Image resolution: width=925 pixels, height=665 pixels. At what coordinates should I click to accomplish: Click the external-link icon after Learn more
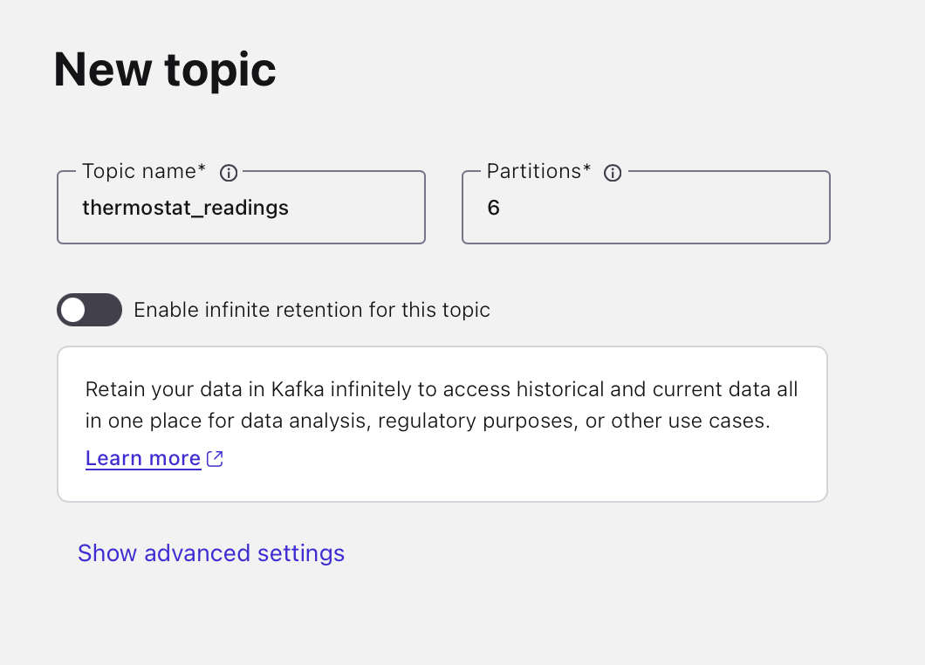point(215,459)
